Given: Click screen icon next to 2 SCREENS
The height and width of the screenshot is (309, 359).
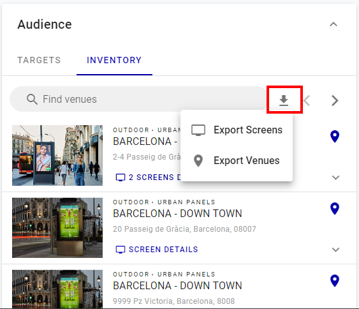Looking at the screenshot, I should [121, 177].
